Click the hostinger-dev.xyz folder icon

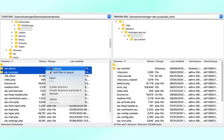[126, 32]
